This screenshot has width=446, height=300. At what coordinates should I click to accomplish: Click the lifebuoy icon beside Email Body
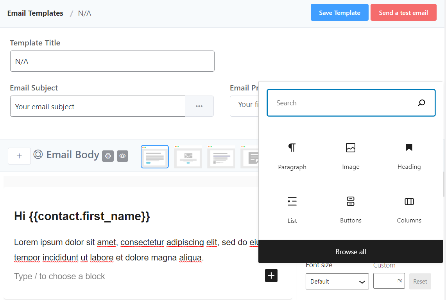click(x=38, y=154)
